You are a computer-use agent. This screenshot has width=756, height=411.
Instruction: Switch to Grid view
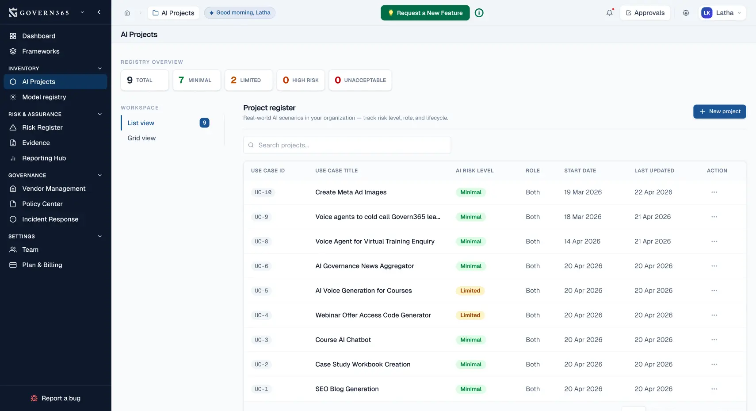click(x=141, y=138)
